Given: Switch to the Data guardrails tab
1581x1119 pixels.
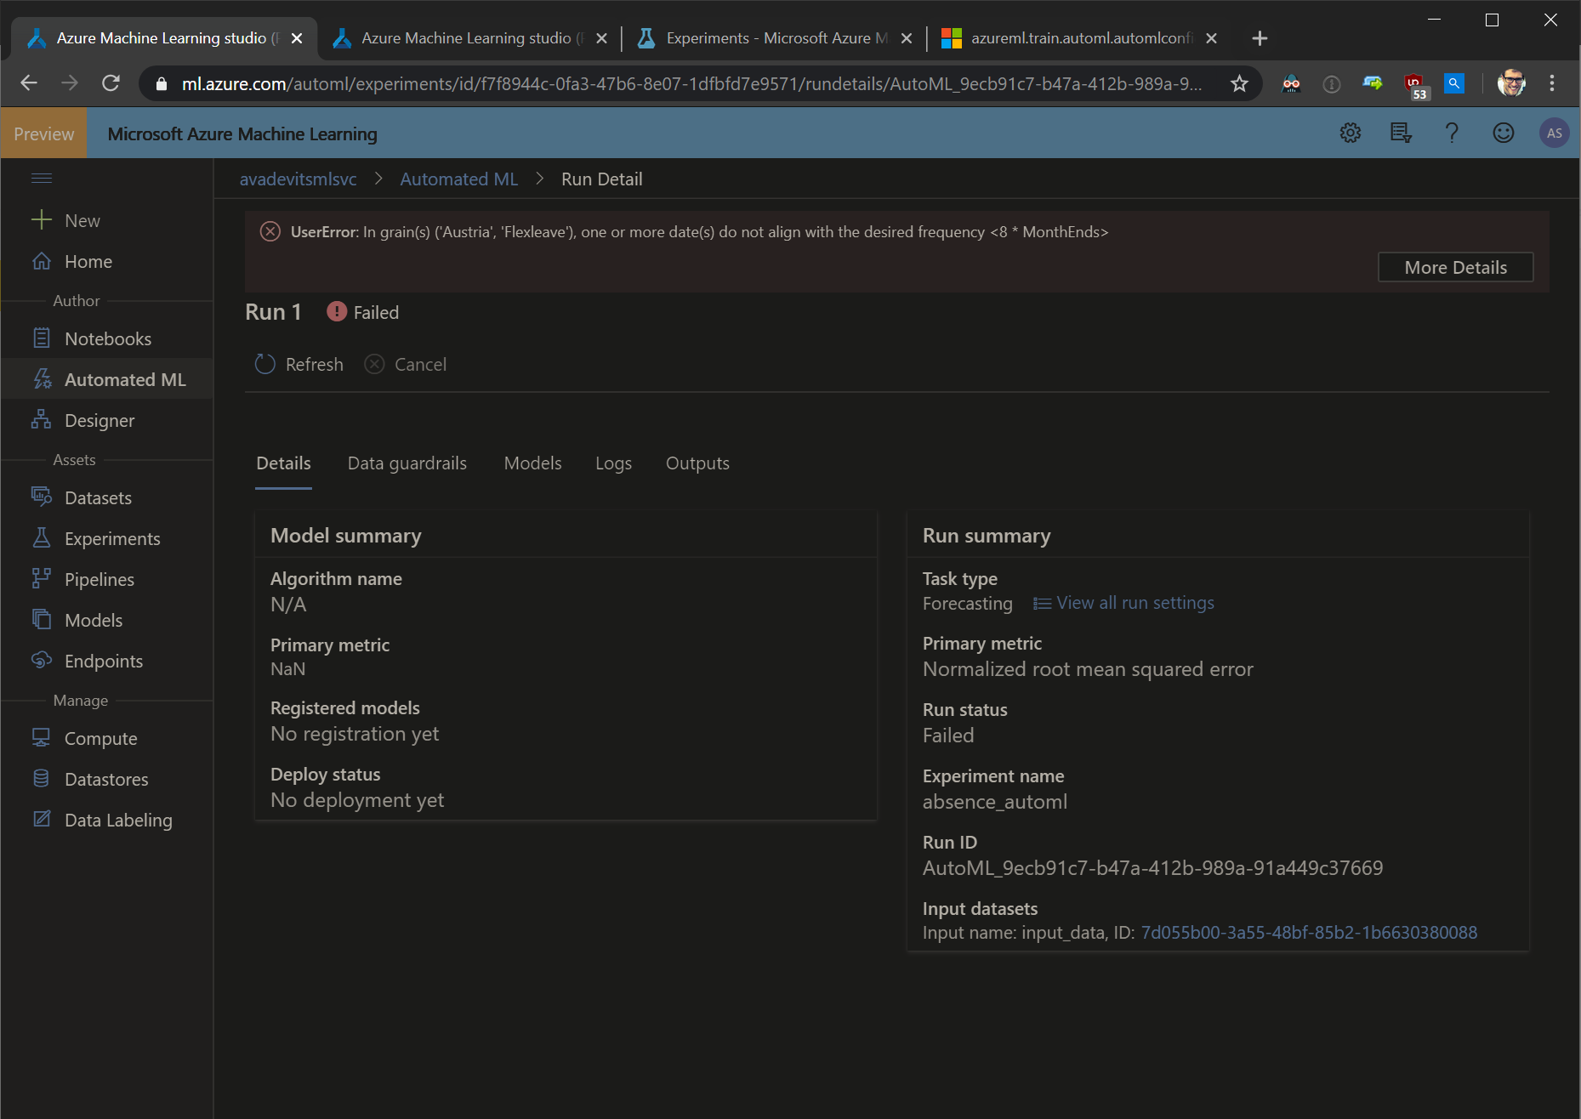Looking at the screenshot, I should coord(407,463).
